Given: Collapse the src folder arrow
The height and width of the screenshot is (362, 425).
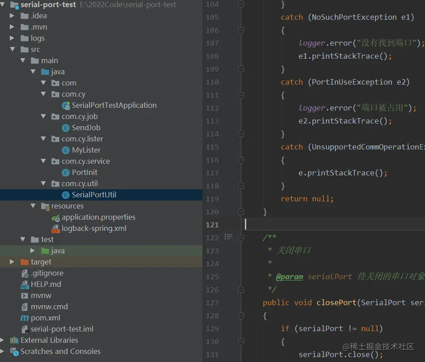Looking at the screenshot, I should (x=13, y=49).
